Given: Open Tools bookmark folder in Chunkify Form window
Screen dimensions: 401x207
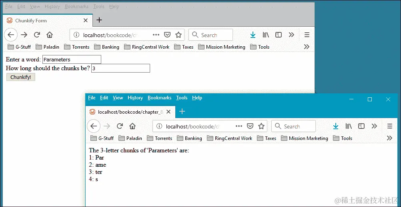Looking at the screenshot, I should [x=260, y=47].
